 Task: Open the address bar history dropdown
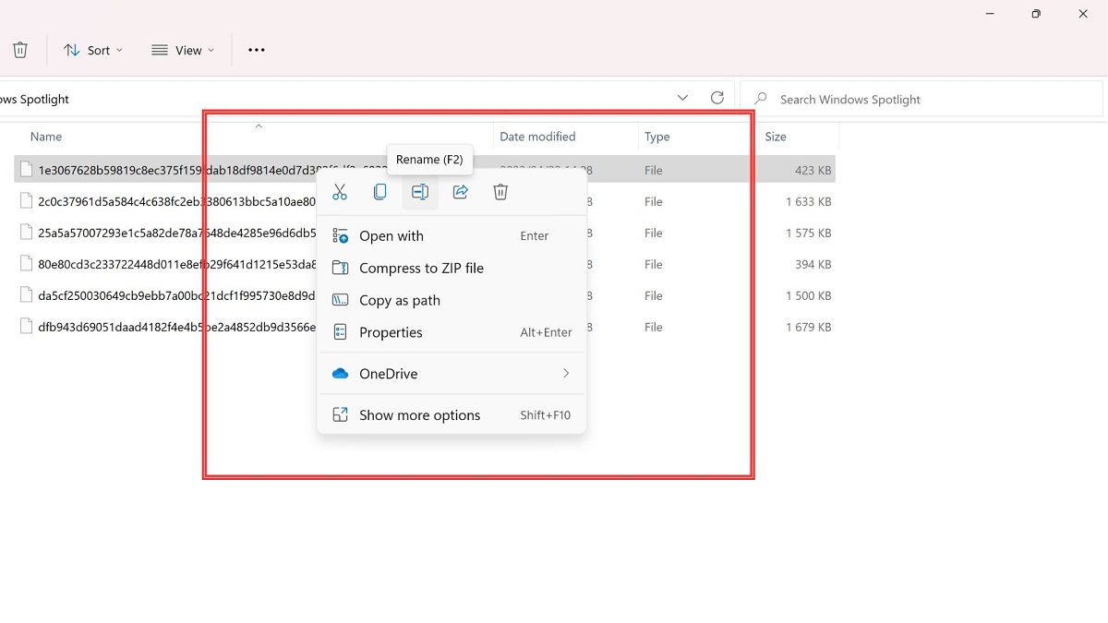coord(682,97)
